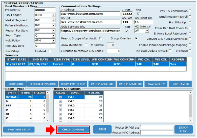The width and height of the screenshot is (197, 138).
Task: Toggle the STR checkbox
Action: tap(127, 31)
